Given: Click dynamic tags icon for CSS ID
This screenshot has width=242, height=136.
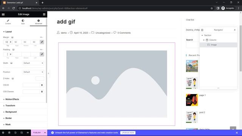Looking at the screenshot, I should coord(42,85).
